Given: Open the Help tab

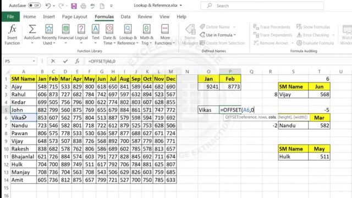Looking at the screenshot, I should point(182,16).
